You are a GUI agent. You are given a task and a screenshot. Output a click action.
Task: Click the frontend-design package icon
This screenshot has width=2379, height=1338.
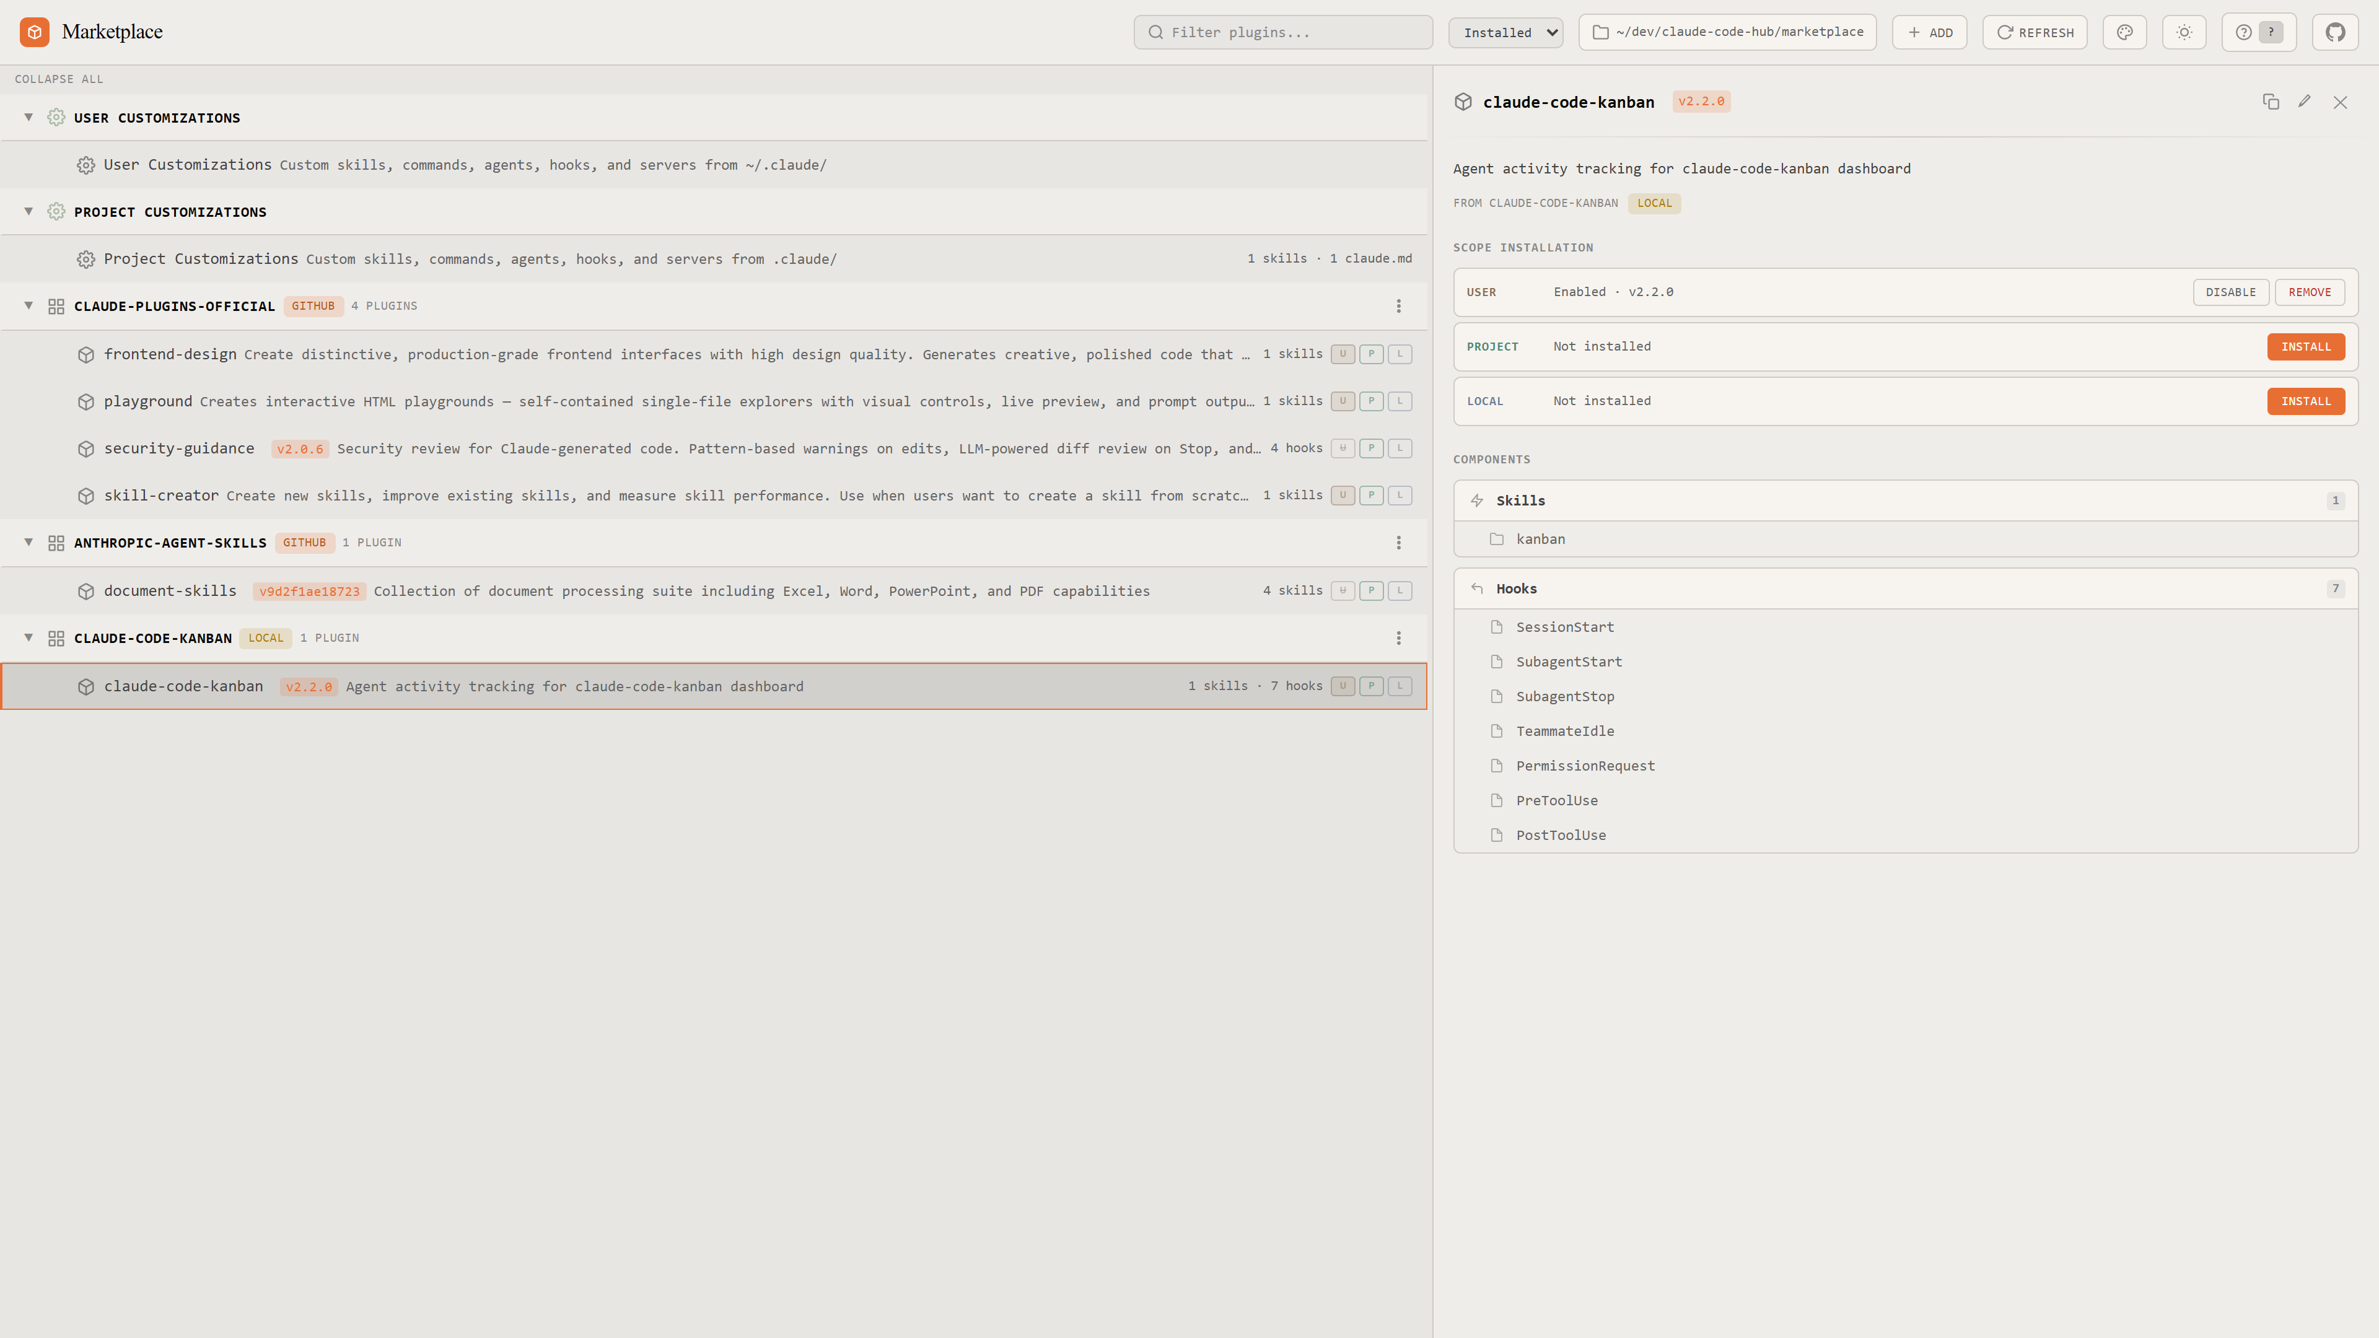[86, 354]
